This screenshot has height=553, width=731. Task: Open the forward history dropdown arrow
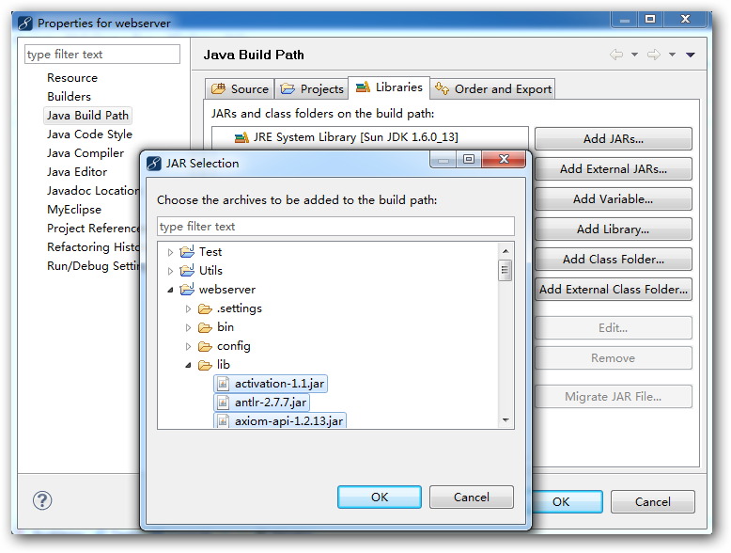[672, 55]
